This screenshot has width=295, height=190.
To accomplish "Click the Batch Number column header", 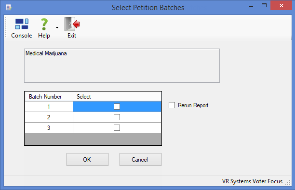I will [x=49, y=97].
